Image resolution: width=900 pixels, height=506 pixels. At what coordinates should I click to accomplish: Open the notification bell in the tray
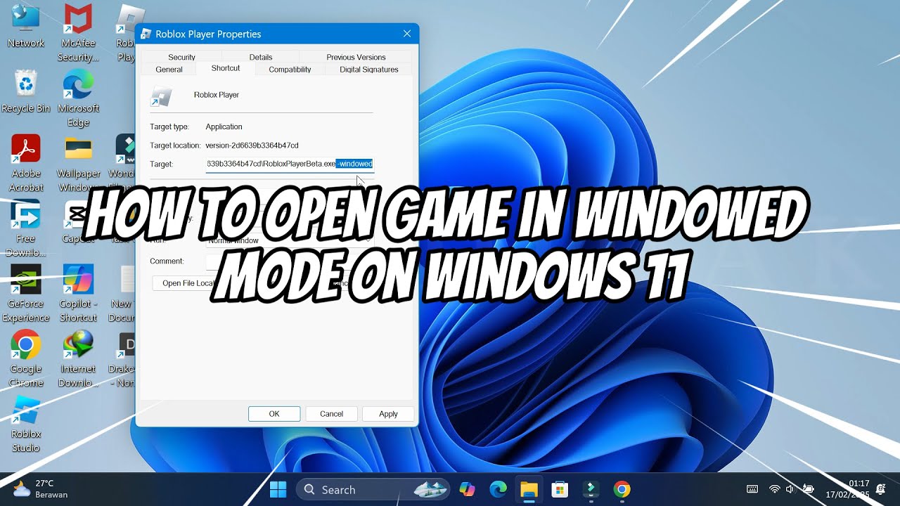pos(880,489)
